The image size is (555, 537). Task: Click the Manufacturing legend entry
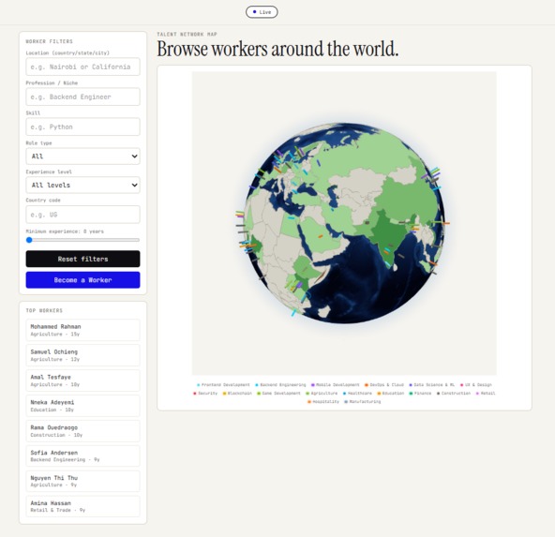coord(363,401)
